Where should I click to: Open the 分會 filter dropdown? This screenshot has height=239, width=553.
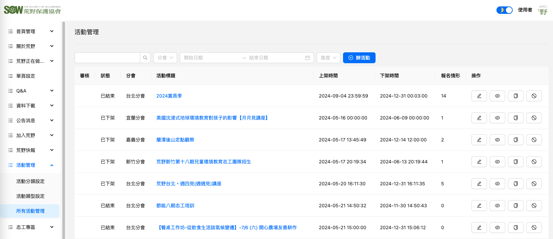165,58
